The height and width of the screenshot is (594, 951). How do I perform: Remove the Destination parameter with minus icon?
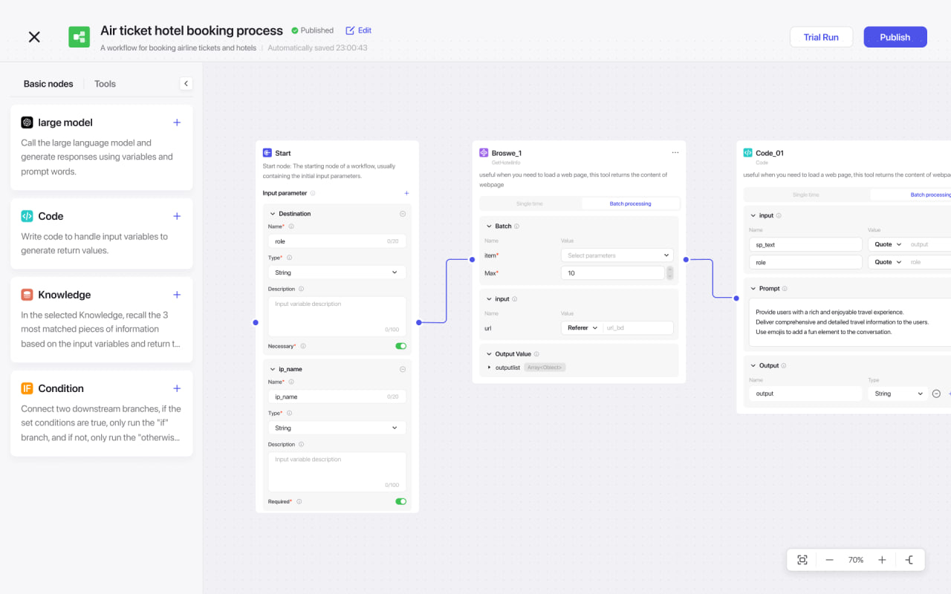[x=403, y=214]
